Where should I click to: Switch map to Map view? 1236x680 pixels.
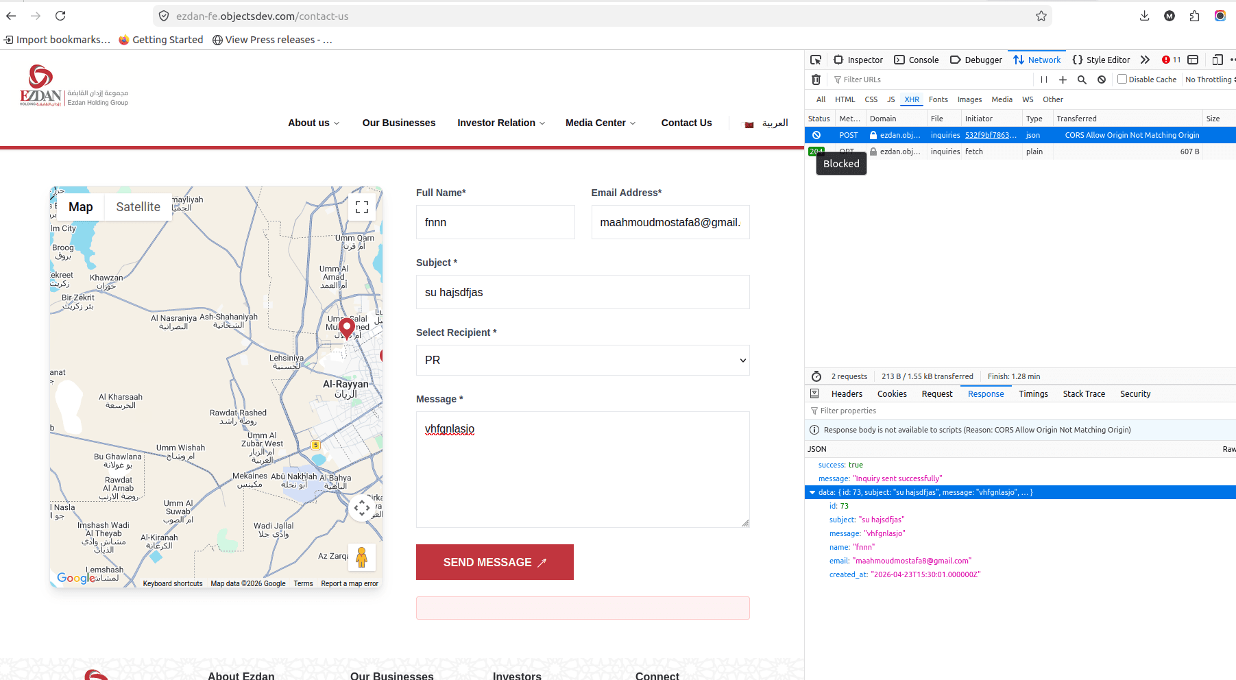click(x=81, y=207)
